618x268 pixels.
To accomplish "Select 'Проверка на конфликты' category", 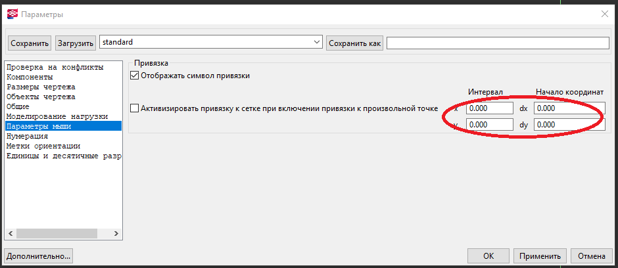I will point(55,67).
